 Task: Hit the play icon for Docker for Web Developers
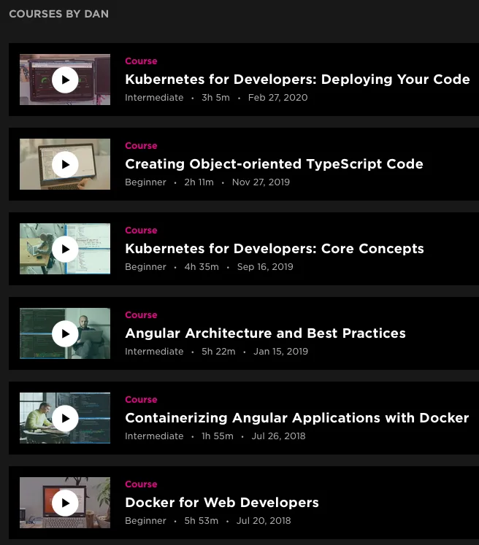click(x=65, y=503)
